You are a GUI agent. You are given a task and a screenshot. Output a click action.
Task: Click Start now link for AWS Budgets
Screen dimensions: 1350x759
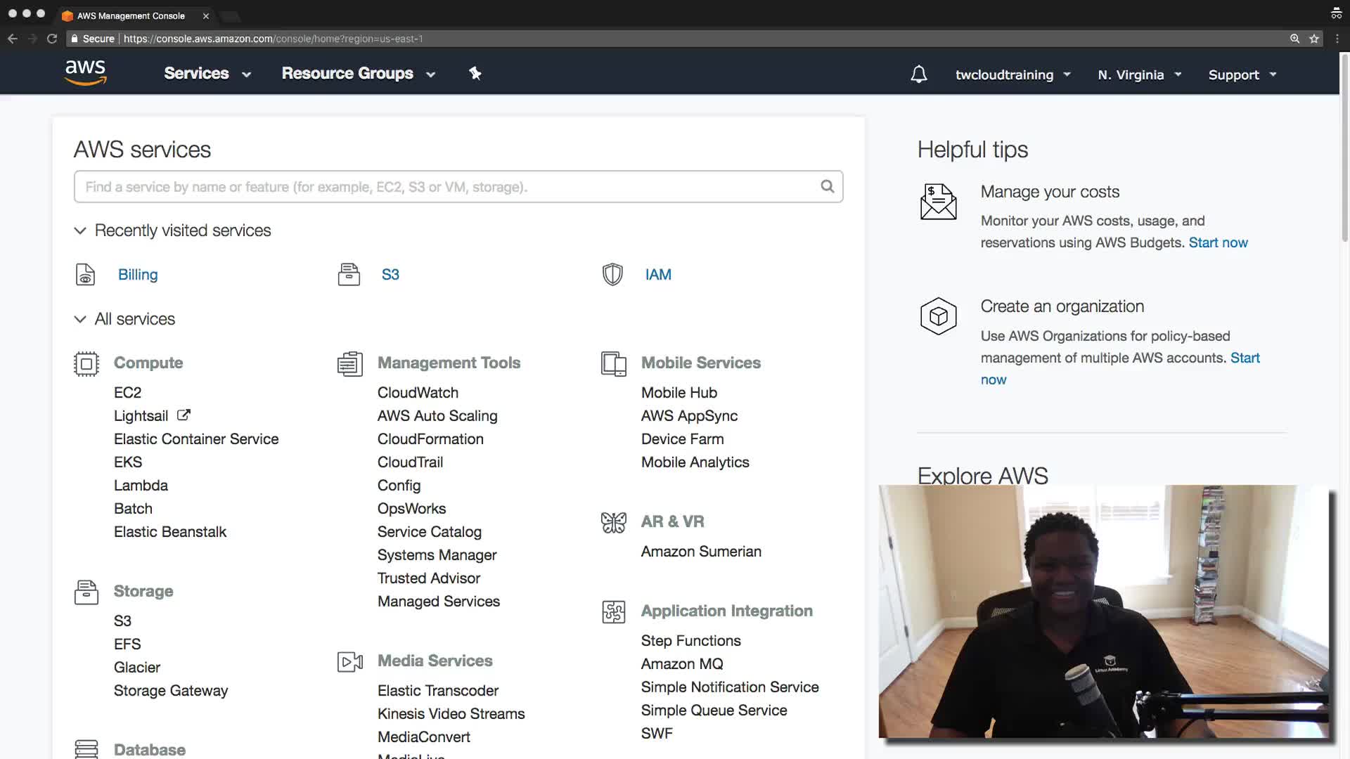1218,242
